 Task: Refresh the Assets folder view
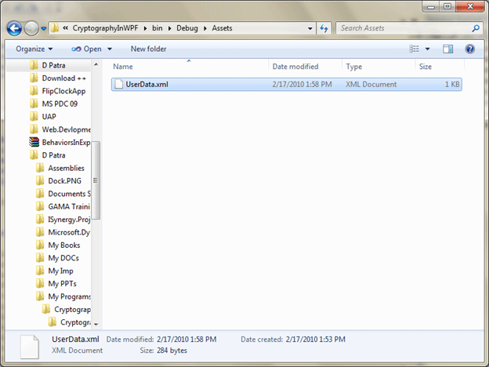pyautogui.click(x=324, y=28)
